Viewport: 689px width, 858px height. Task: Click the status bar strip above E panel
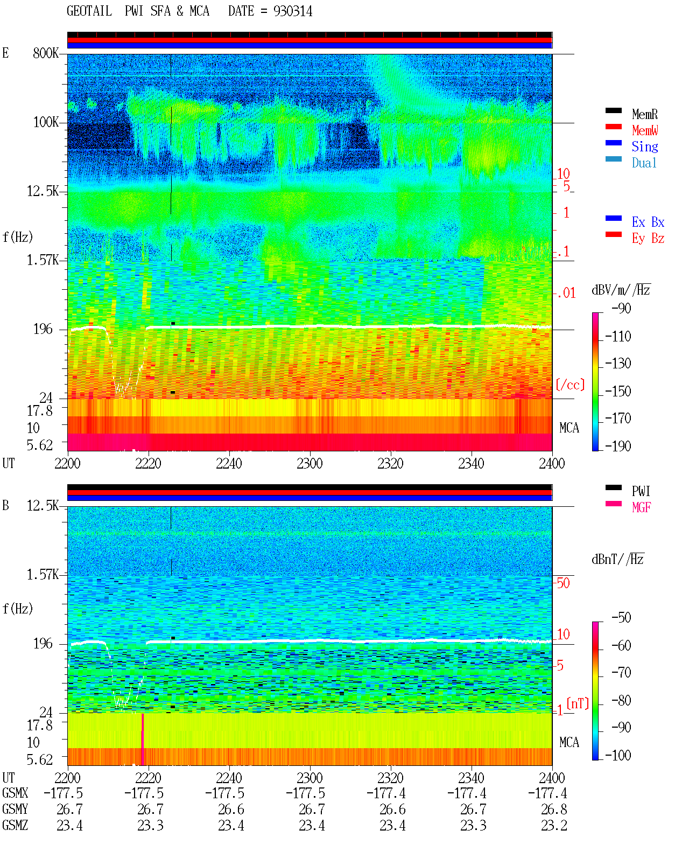tap(310, 40)
